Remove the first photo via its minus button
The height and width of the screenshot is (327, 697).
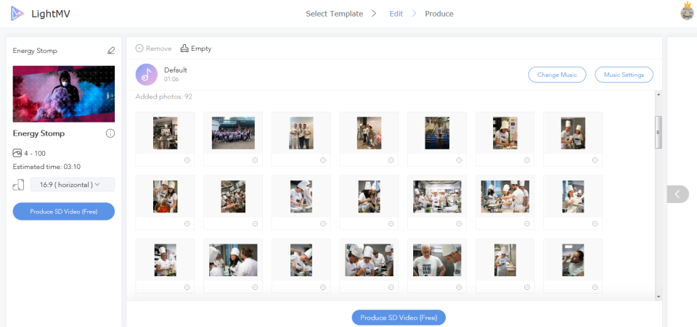click(187, 160)
